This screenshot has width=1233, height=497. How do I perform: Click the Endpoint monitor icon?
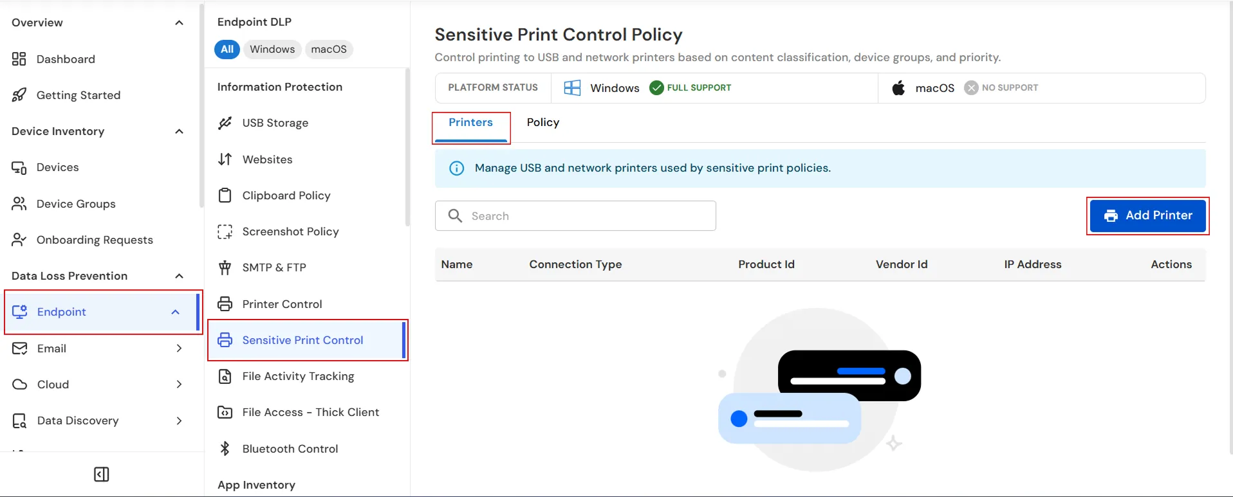[20, 312]
